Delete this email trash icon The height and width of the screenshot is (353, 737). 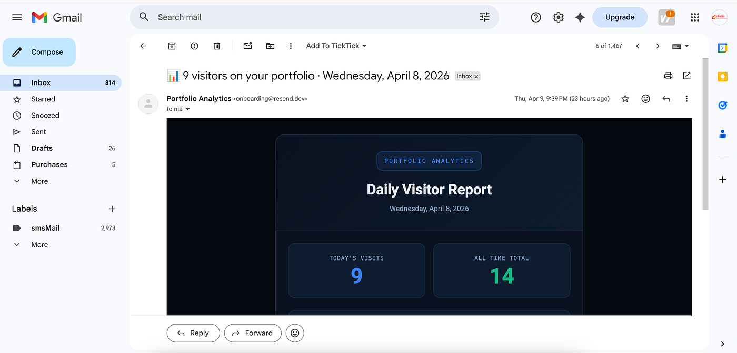tap(217, 46)
